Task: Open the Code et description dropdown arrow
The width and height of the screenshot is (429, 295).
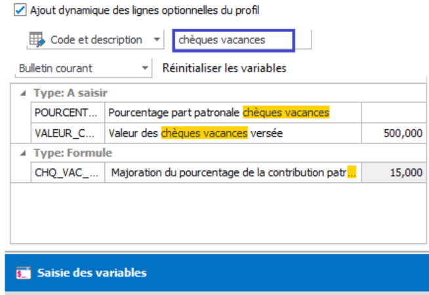Action: point(157,39)
